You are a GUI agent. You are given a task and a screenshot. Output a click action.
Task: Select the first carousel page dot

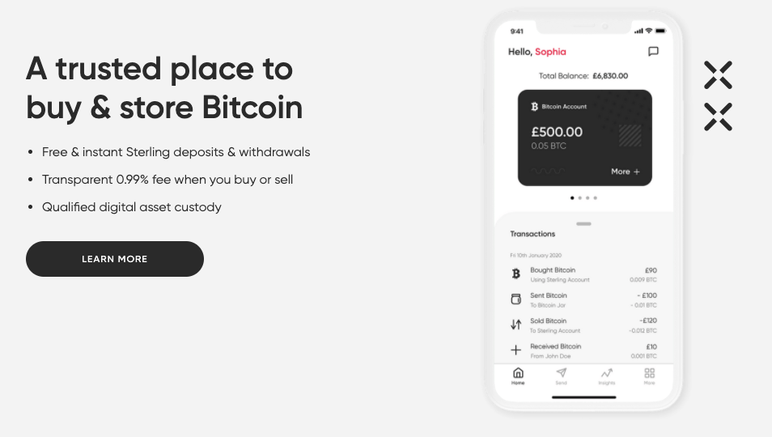pos(572,197)
